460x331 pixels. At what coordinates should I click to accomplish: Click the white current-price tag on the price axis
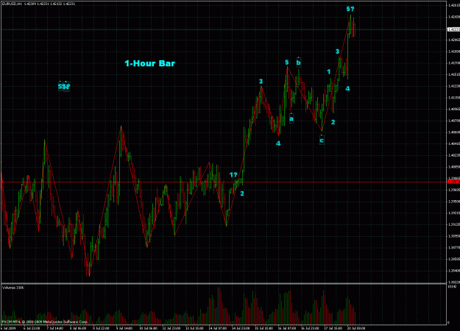(453, 29)
